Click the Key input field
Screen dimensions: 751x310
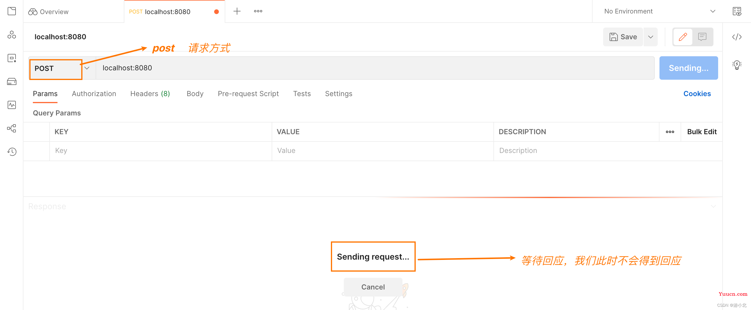click(160, 151)
